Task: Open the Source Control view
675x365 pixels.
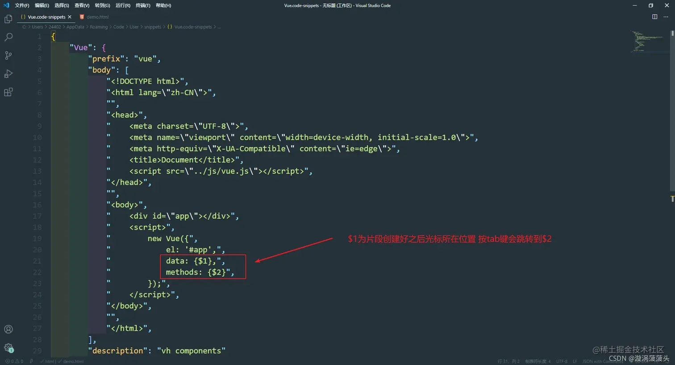Action: click(x=8, y=56)
